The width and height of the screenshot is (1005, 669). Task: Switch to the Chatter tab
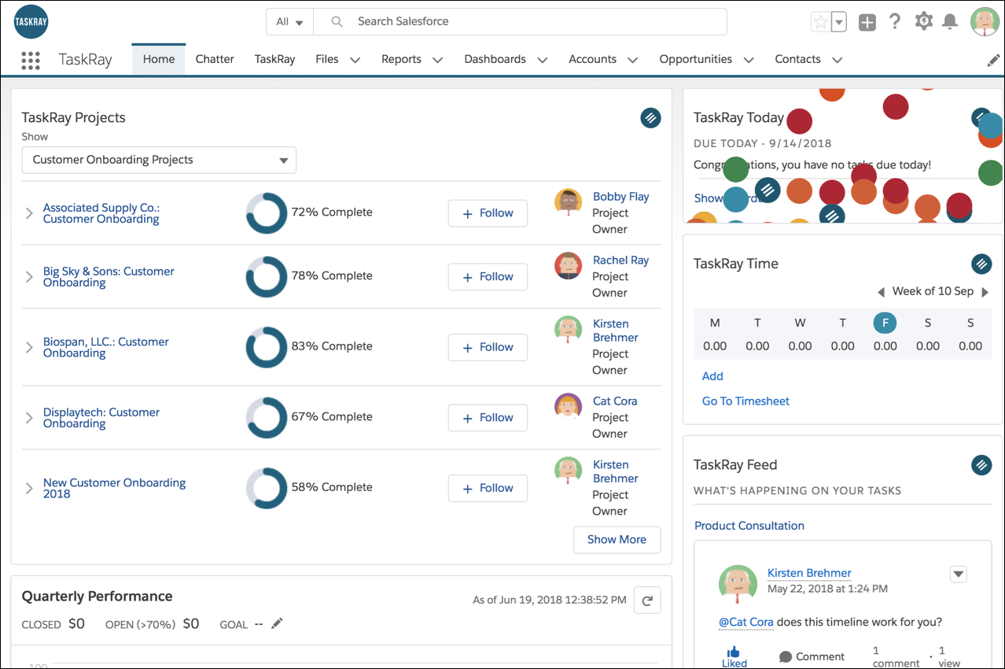click(x=215, y=59)
